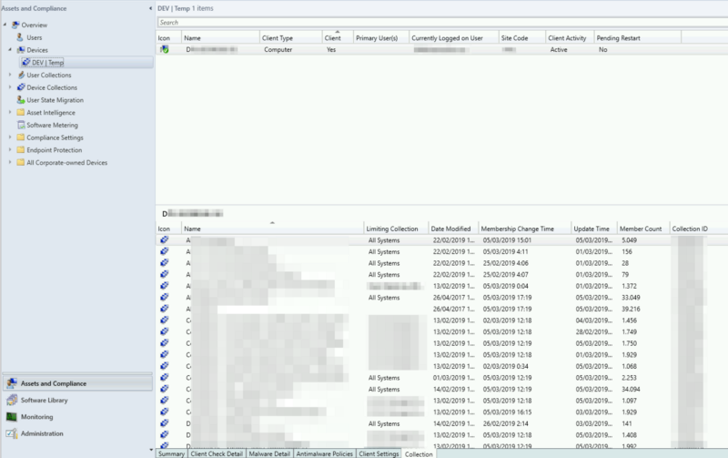Viewport: 728px width, 458px height.
Task: Expand the Asset Intelligence node
Action: tap(10, 112)
